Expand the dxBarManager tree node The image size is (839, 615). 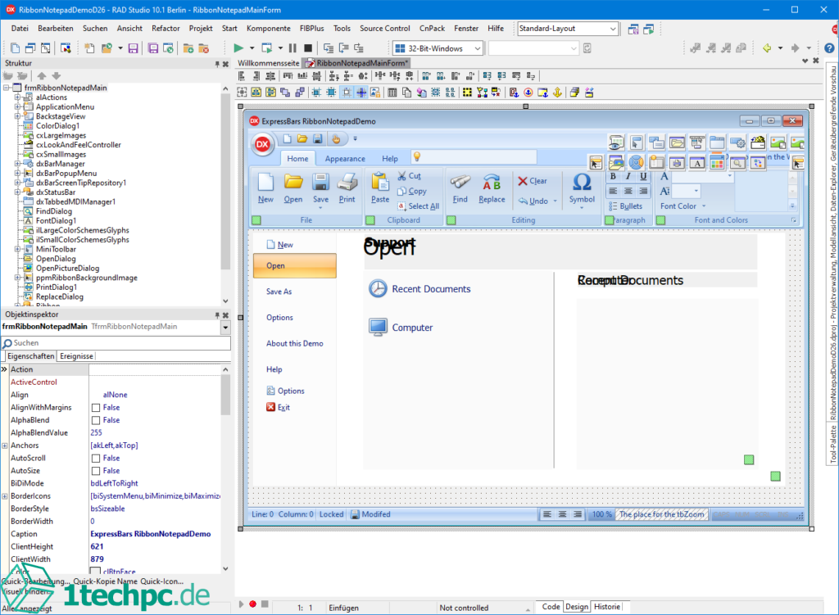pos(17,164)
